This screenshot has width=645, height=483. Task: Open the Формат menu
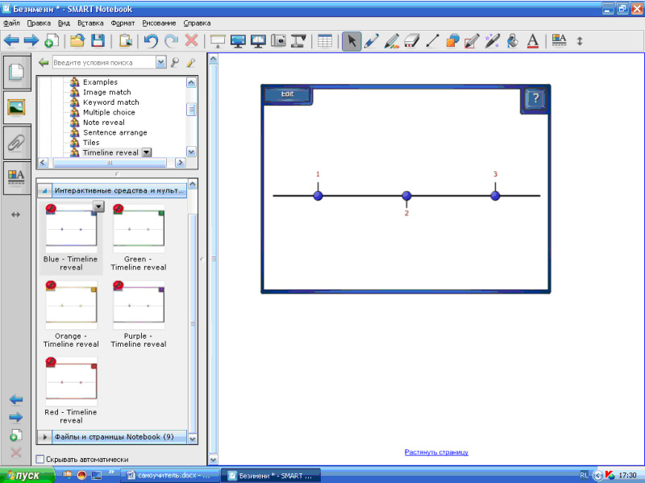click(123, 23)
